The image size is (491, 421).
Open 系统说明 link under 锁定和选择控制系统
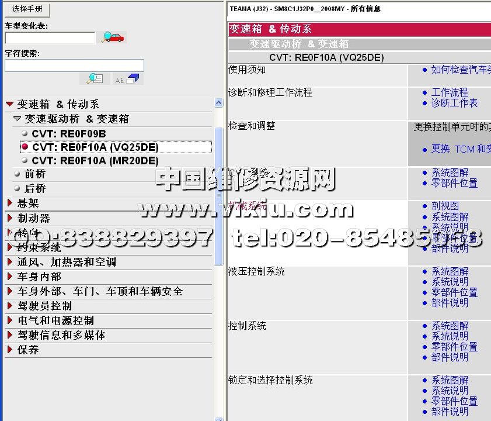450,391
